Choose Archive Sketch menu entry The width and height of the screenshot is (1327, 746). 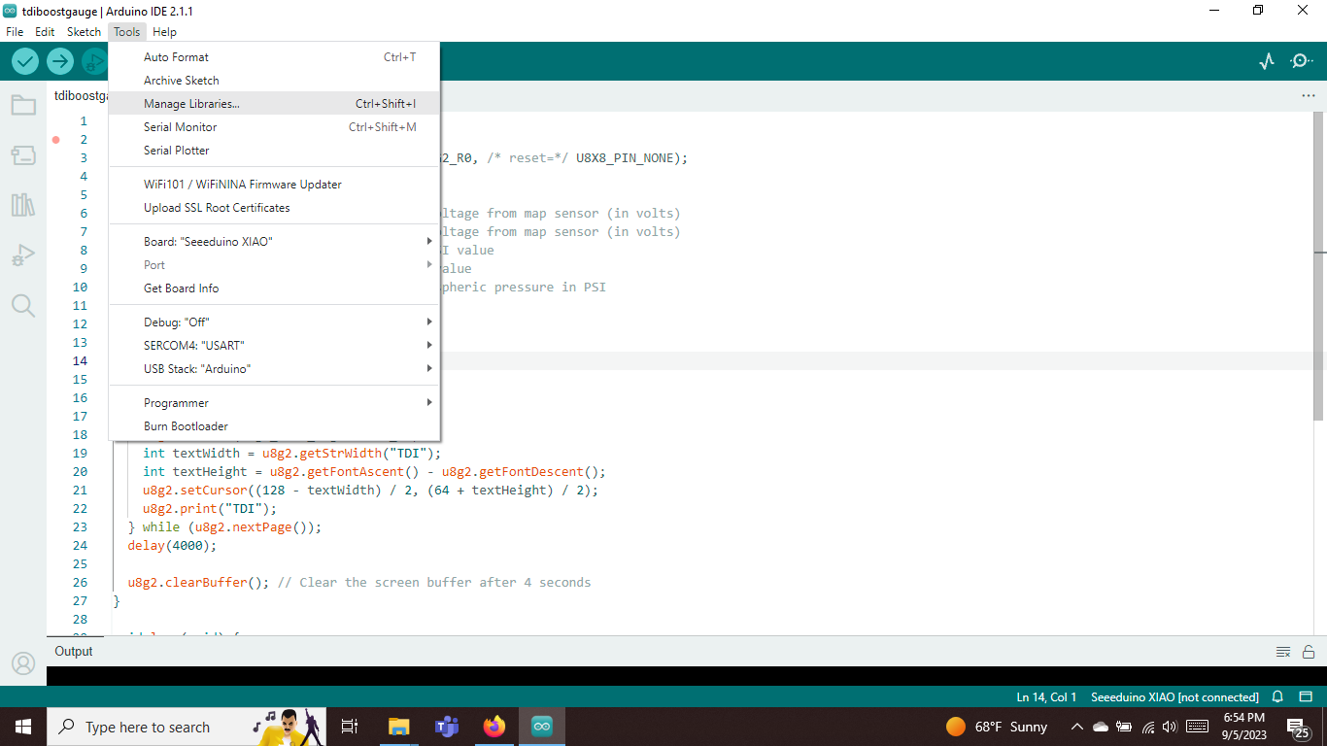pos(274,81)
